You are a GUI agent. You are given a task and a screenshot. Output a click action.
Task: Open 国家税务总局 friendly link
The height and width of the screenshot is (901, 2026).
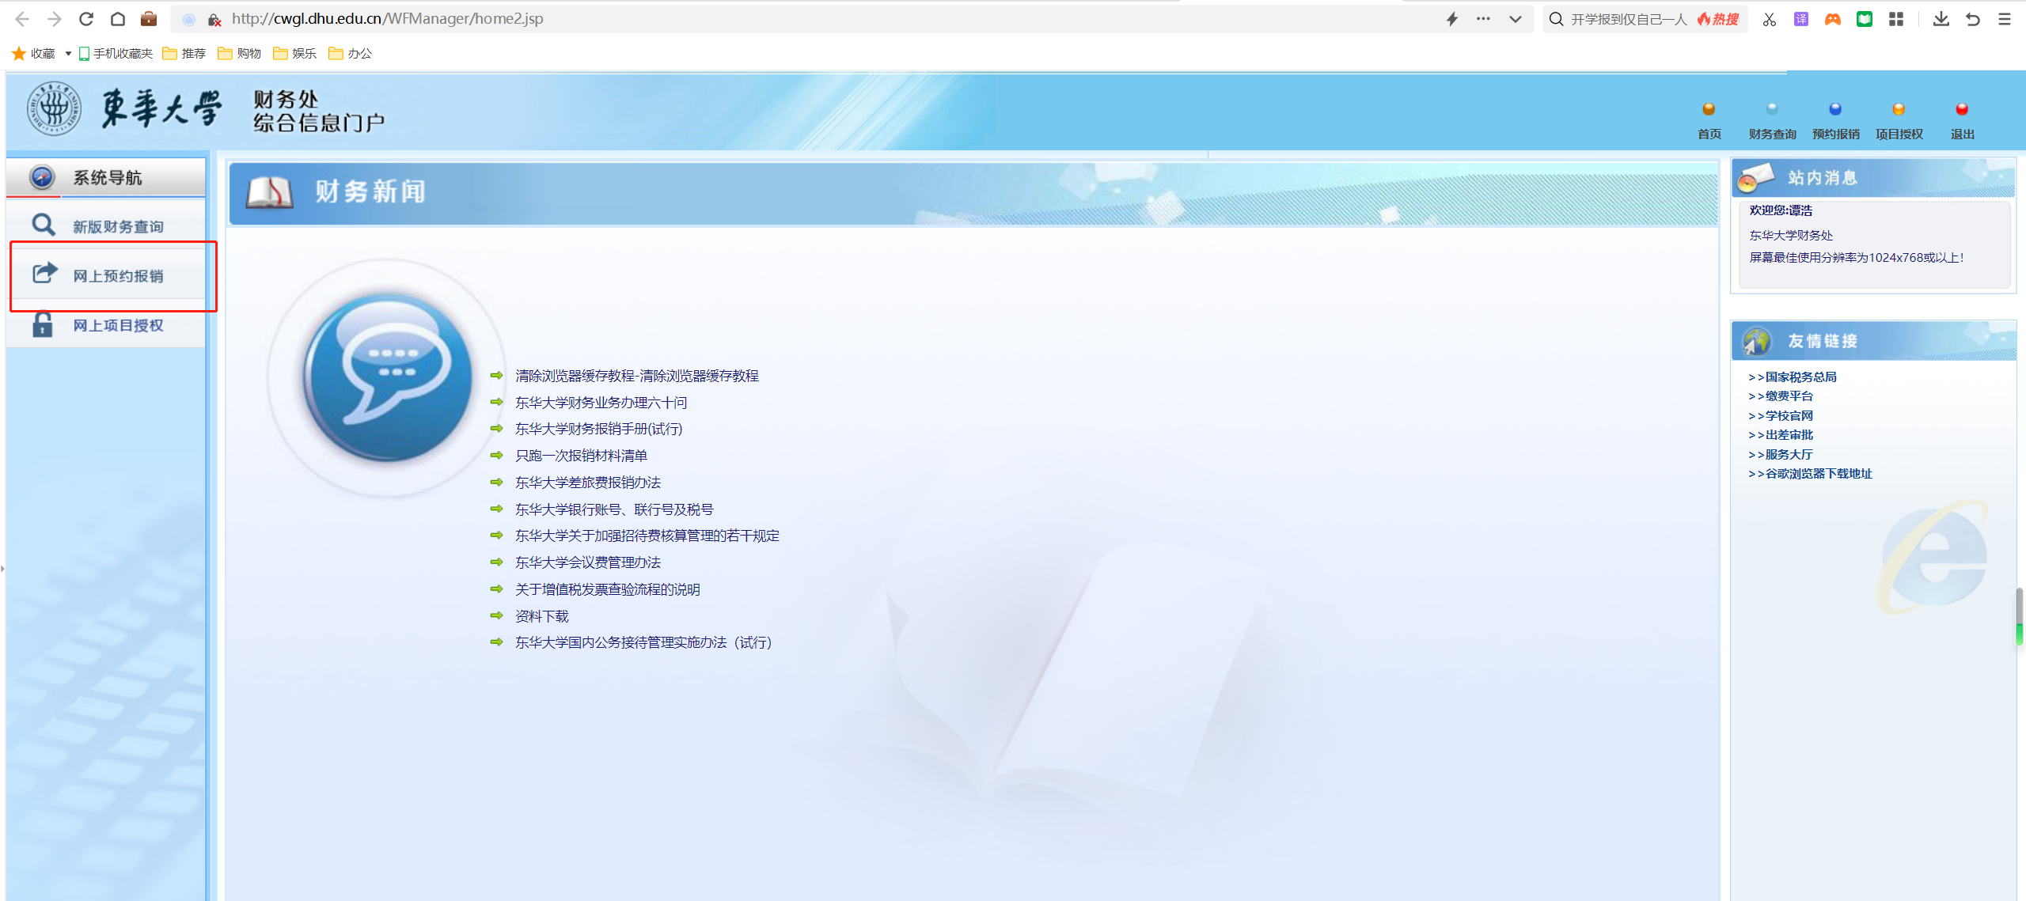click(1800, 377)
